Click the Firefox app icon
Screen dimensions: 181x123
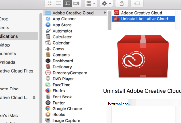tap(48, 91)
